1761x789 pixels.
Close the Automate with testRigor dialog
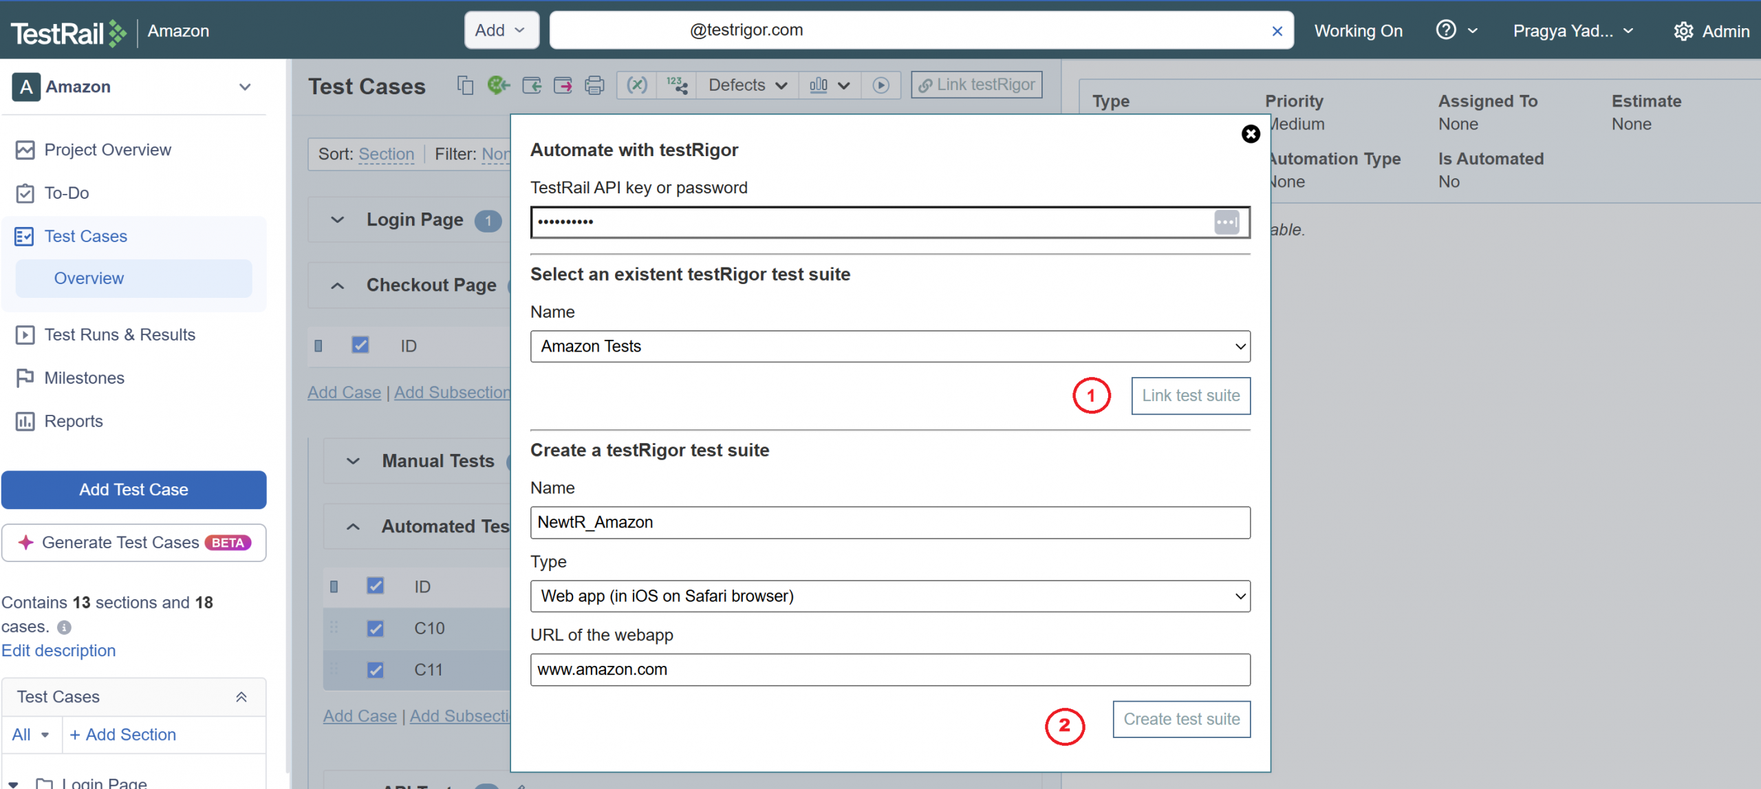tap(1250, 134)
